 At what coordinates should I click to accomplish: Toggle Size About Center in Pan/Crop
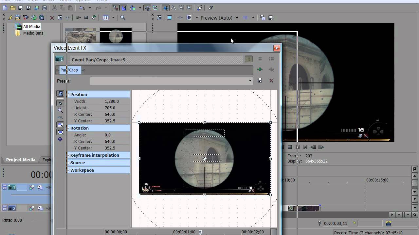(x=60, y=132)
